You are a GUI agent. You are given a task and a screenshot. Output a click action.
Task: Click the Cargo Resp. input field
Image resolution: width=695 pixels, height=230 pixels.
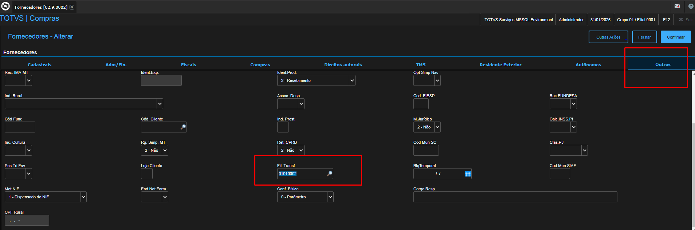(515, 197)
